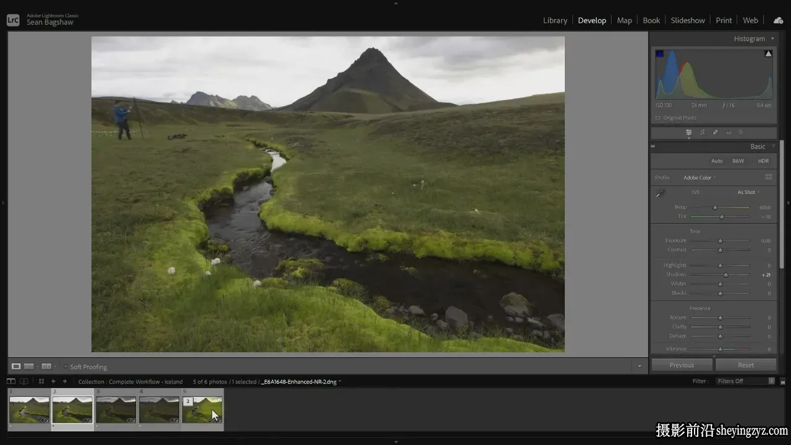Expand the top panel arrow
Image resolution: width=791 pixels, height=445 pixels.
[395, 3]
